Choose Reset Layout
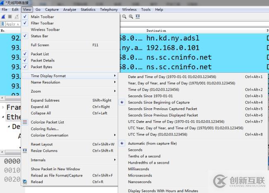Image resolution: width=269 pixels, height=193 pixels. pos(70,144)
